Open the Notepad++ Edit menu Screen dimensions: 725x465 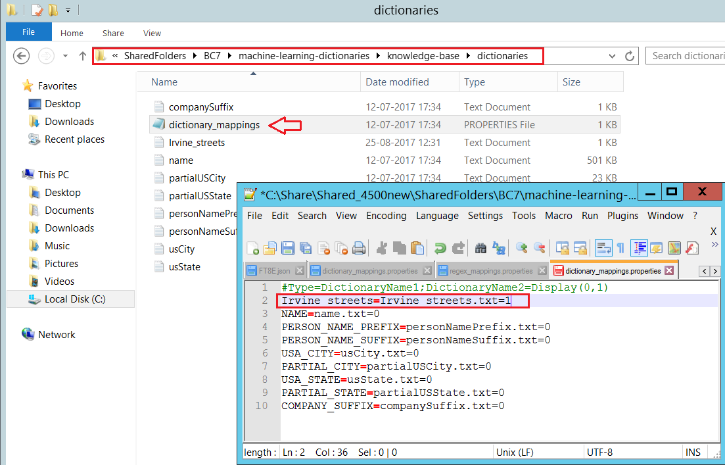click(x=280, y=216)
